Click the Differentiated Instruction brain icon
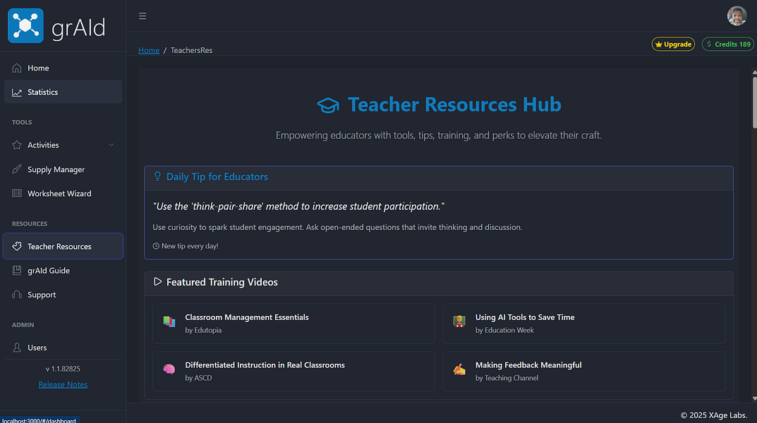This screenshot has height=423, width=757. (x=169, y=369)
